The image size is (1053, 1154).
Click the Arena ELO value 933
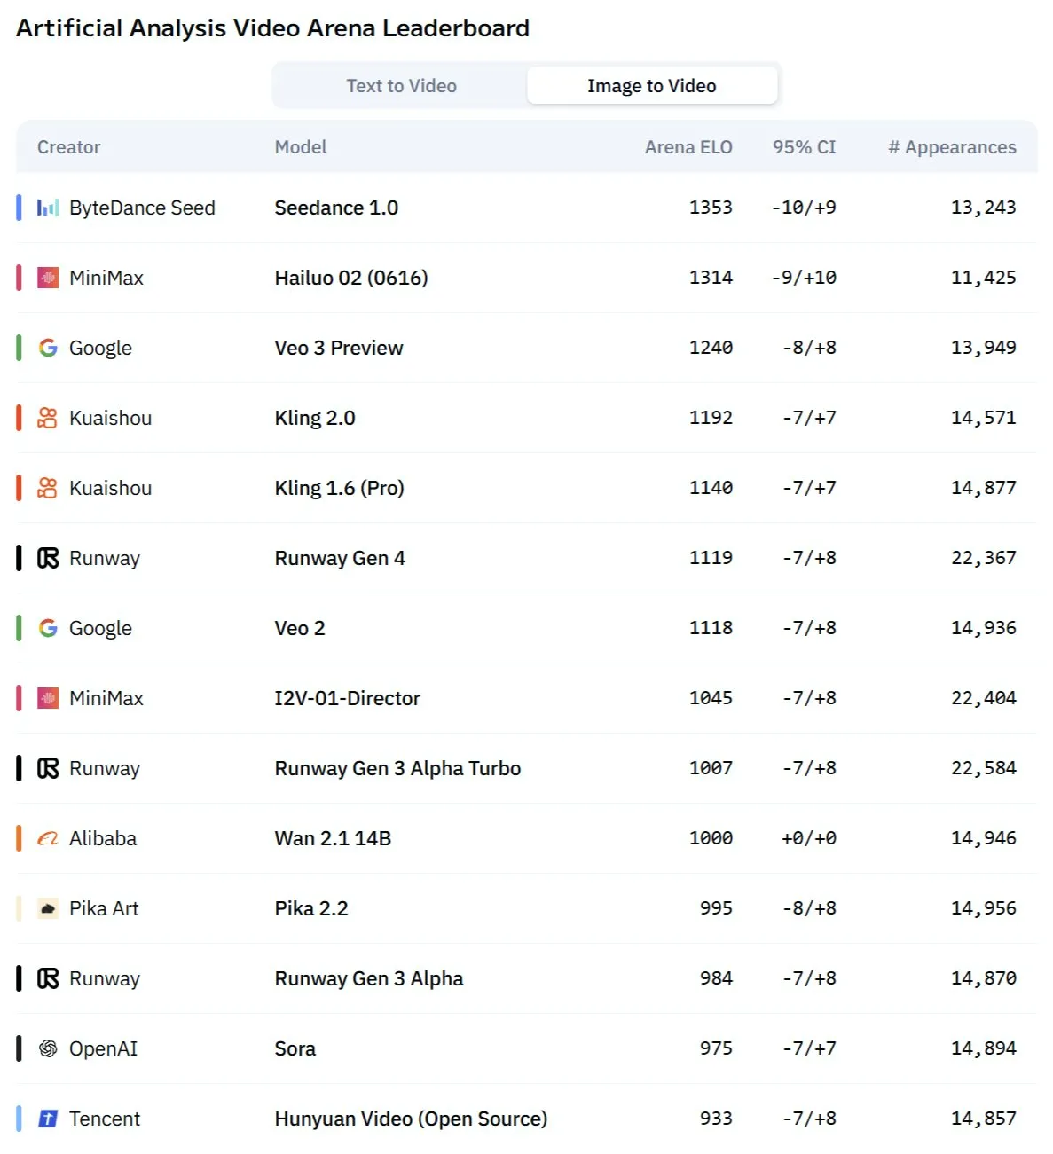[716, 1119]
